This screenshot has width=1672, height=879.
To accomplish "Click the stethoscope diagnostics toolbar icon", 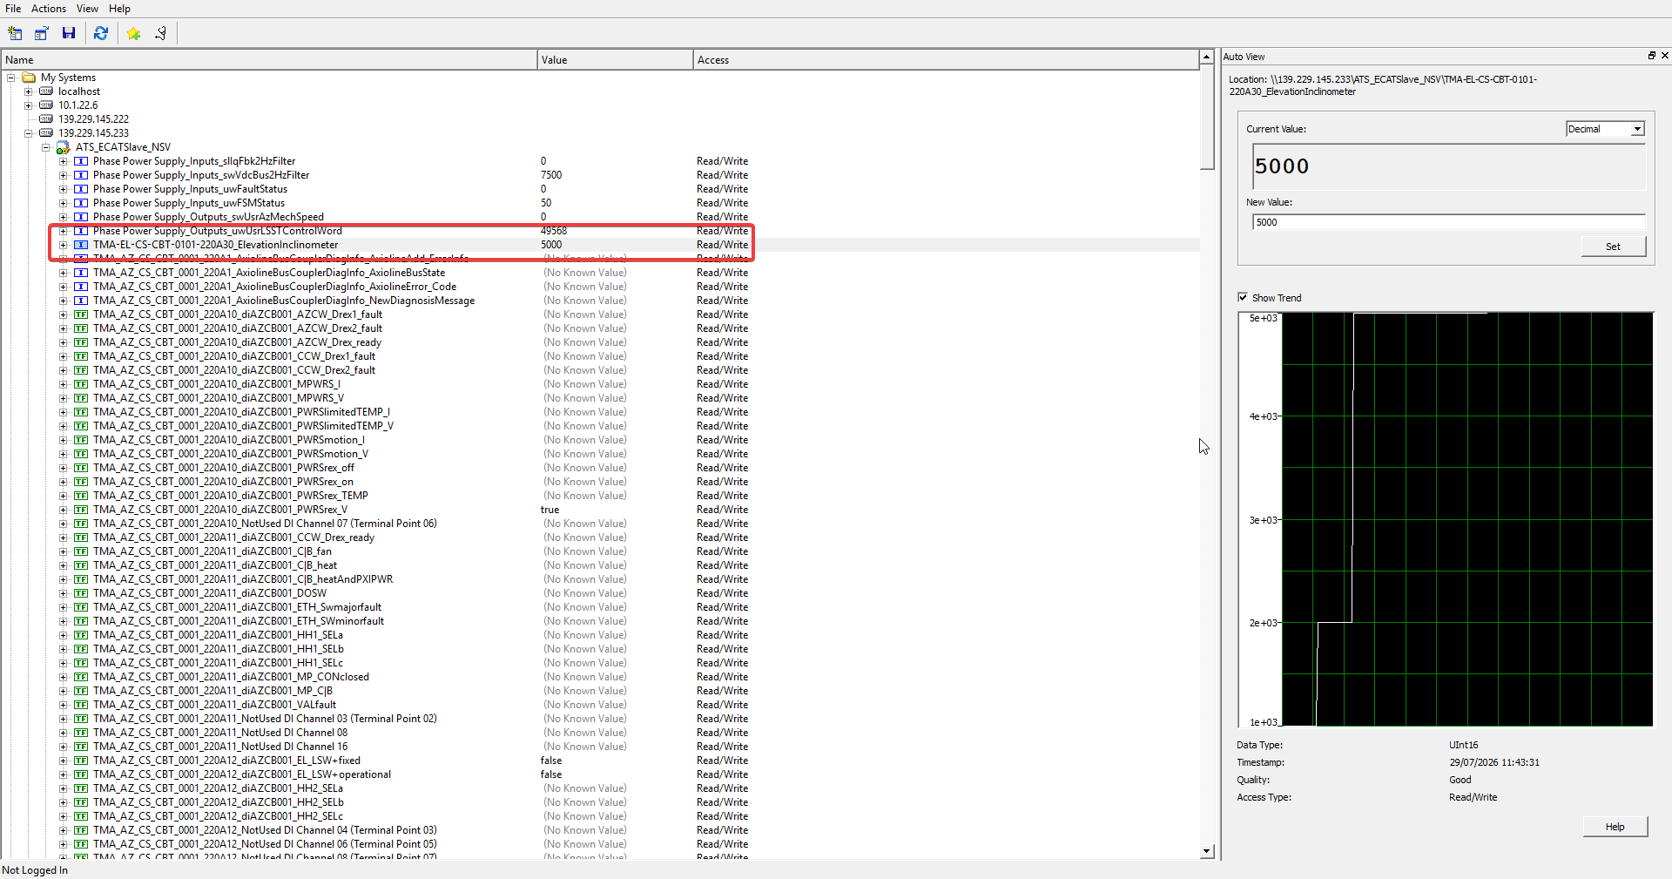I will click(161, 33).
